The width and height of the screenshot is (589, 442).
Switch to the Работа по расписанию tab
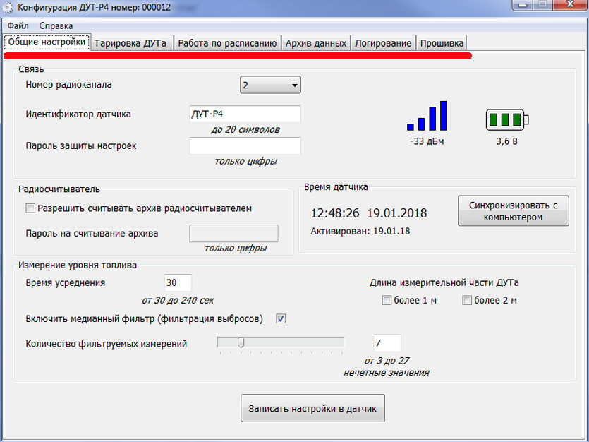click(x=227, y=43)
